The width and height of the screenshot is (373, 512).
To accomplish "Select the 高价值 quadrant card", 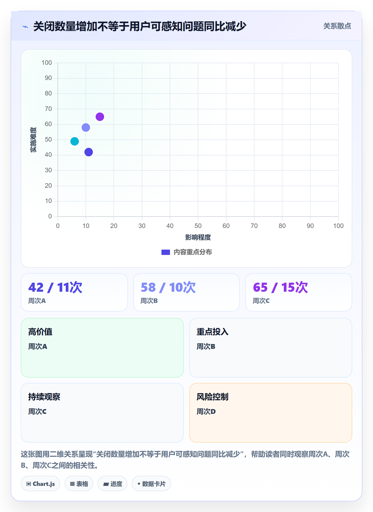I will pyautogui.click(x=102, y=348).
